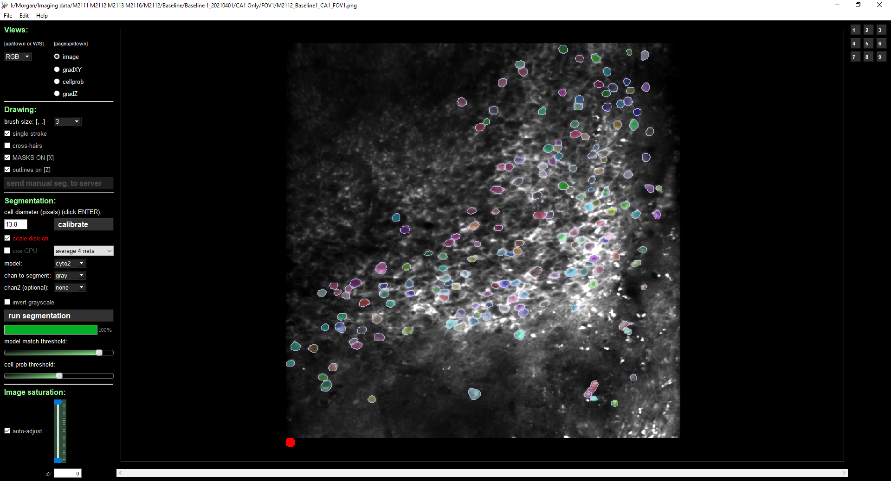Select view button "9"
Image resolution: width=891 pixels, height=481 pixels.
pos(880,57)
